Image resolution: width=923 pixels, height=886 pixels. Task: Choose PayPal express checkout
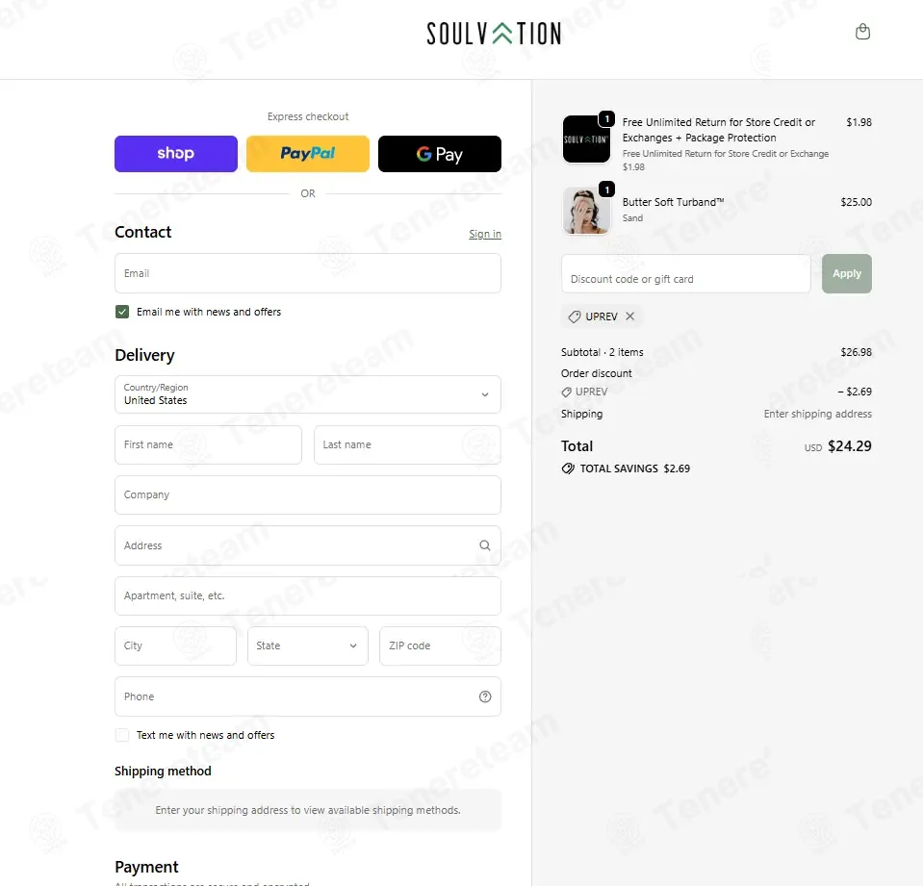pos(308,154)
